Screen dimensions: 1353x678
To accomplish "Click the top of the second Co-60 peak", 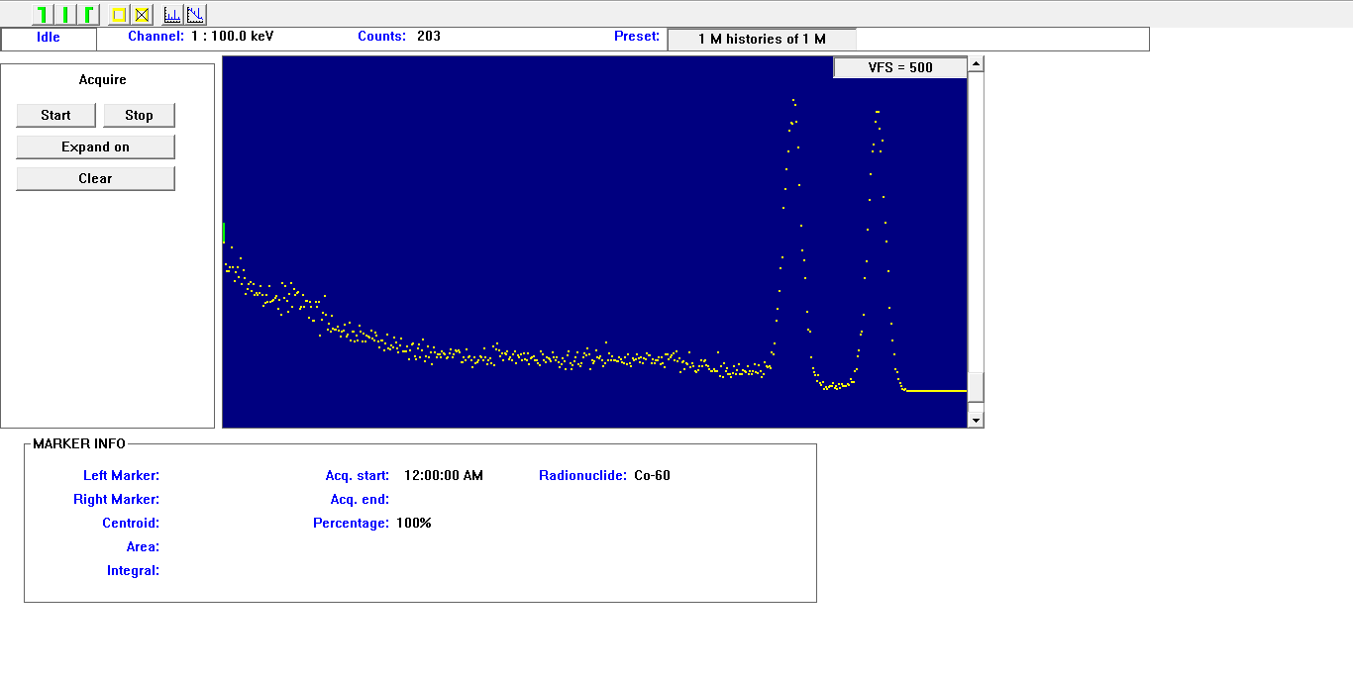I will pyautogui.click(x=877, y=112).
